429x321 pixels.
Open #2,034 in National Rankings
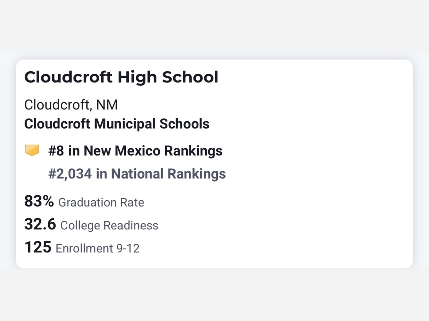click(137, 174)
